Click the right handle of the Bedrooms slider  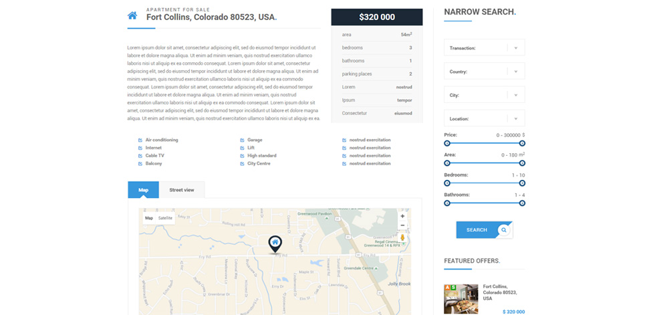click(522, 183)
